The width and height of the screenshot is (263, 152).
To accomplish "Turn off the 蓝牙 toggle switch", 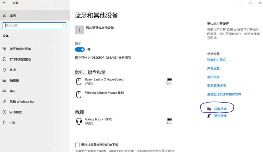I will tap(80, 50).
